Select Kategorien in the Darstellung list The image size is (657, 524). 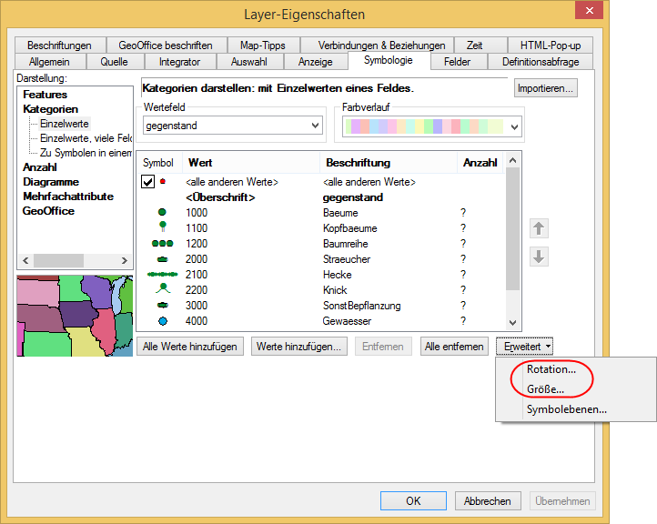click(51, 109)
